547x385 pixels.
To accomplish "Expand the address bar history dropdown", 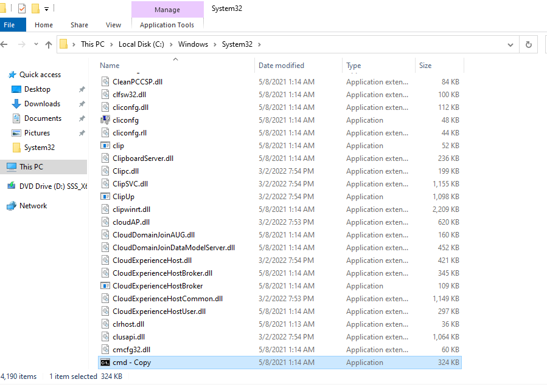I will coord(510,44).
